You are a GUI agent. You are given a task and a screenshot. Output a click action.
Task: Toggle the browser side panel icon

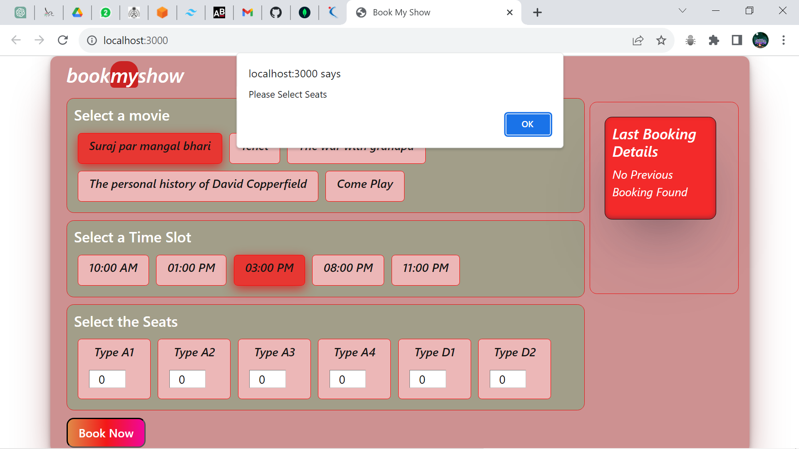[x=737, y=40]
